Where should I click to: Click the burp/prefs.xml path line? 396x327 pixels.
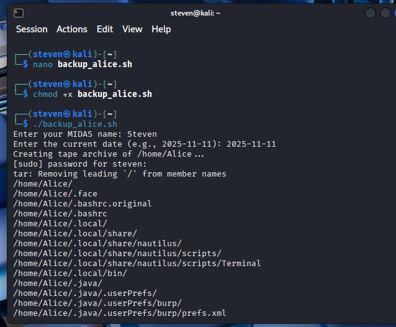(119, 313)
